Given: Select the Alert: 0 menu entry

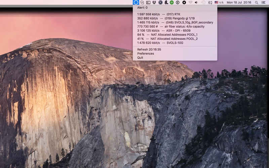Looking at the screenshot, I should (175, 7).
